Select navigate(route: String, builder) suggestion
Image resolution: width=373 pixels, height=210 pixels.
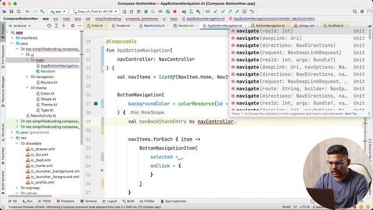299,89
